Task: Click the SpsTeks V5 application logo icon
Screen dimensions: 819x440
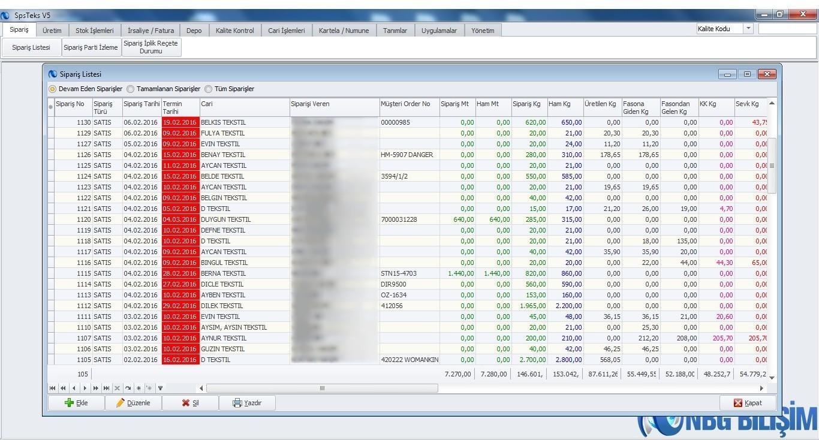Action: [x=5, y=15]
